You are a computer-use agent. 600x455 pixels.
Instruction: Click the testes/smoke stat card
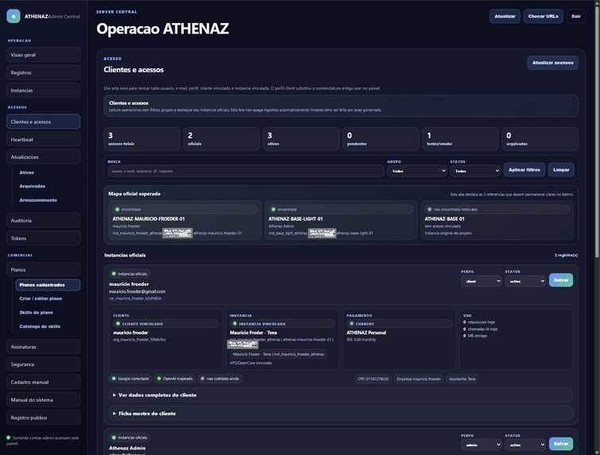coord(460,139)
